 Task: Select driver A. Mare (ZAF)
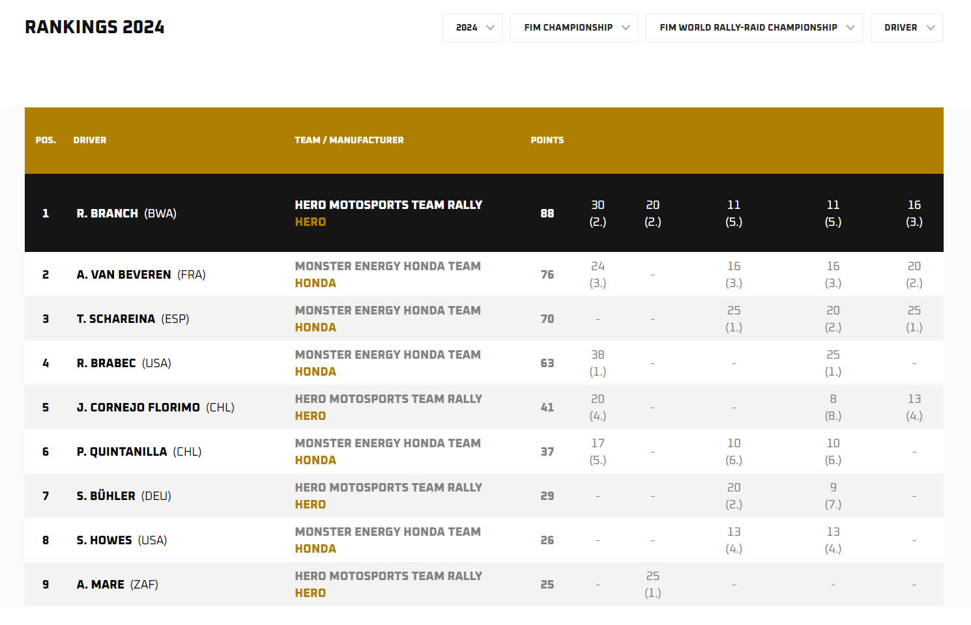(x=117, y=585)
